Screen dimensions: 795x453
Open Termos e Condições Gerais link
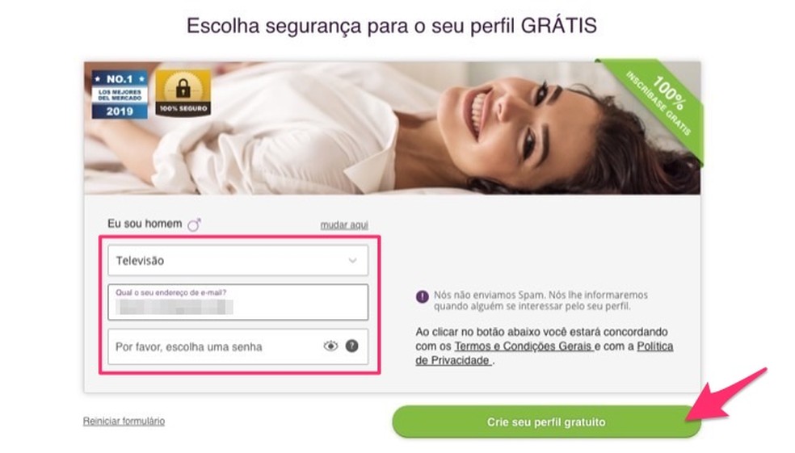pos(524,346)
